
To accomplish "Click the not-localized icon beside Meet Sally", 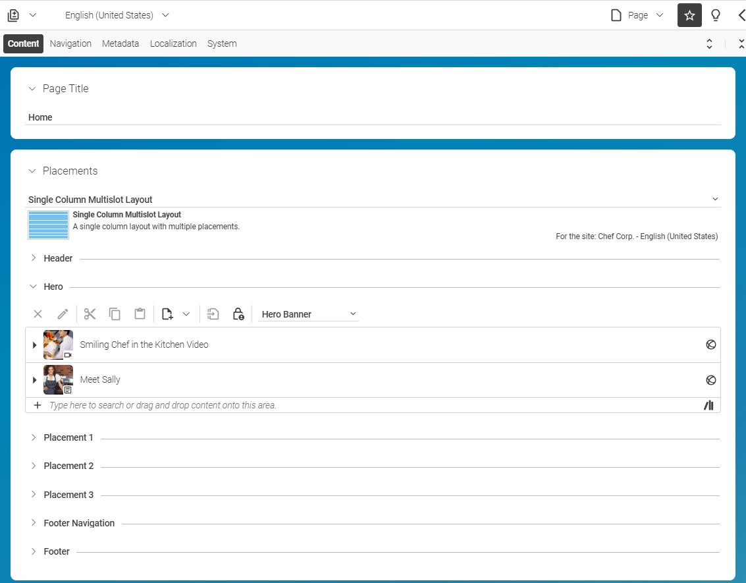I will (x=710, y=379).
